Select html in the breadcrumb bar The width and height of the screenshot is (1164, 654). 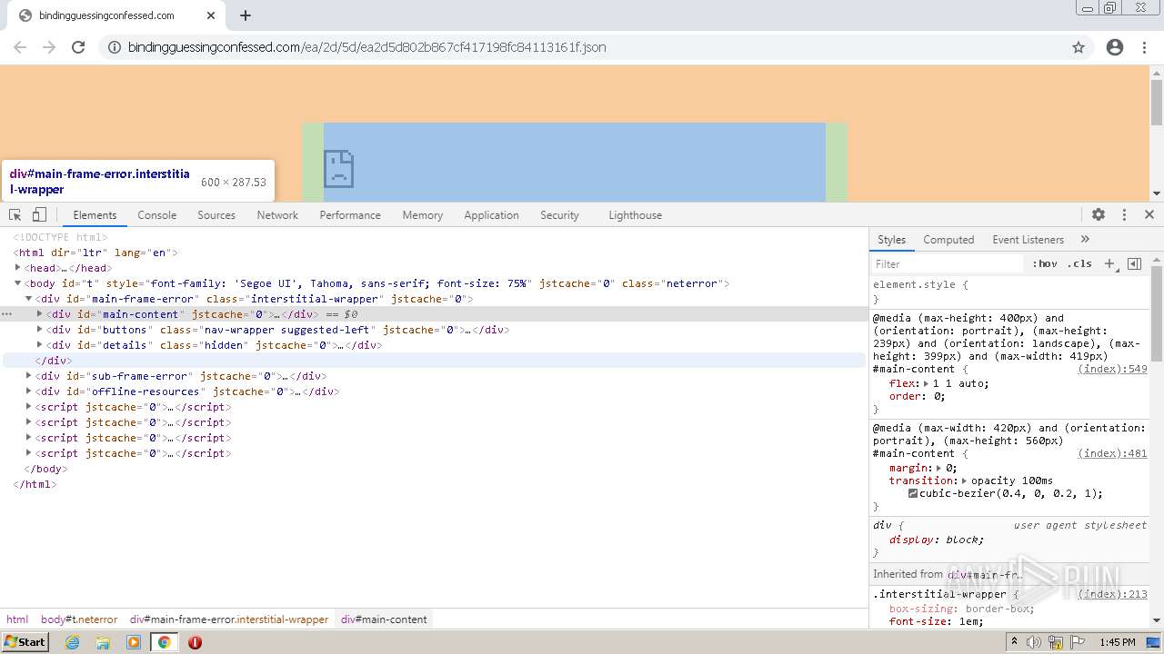[17, 619]
